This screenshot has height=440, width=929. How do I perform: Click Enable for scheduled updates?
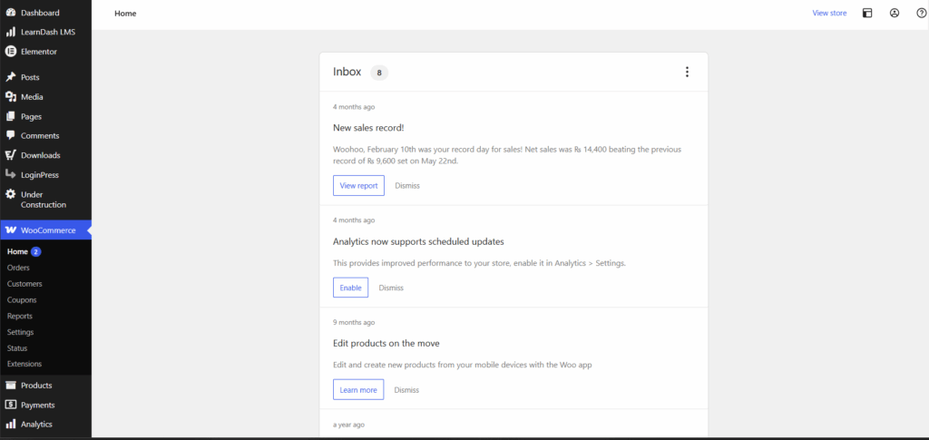350,288
